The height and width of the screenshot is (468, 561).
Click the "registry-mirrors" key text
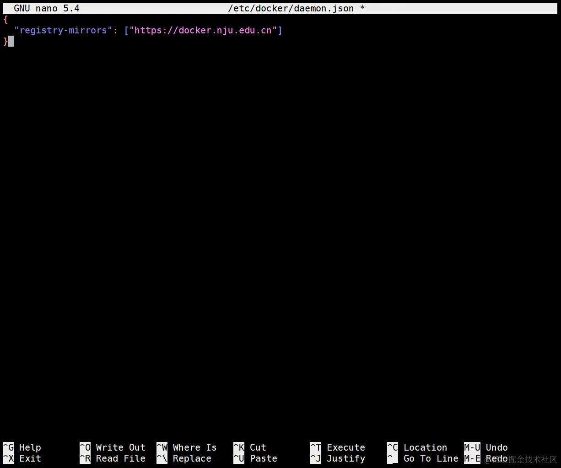[x=63, y=30]
